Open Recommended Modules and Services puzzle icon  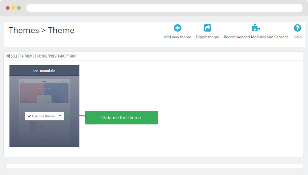click(256, 28)
